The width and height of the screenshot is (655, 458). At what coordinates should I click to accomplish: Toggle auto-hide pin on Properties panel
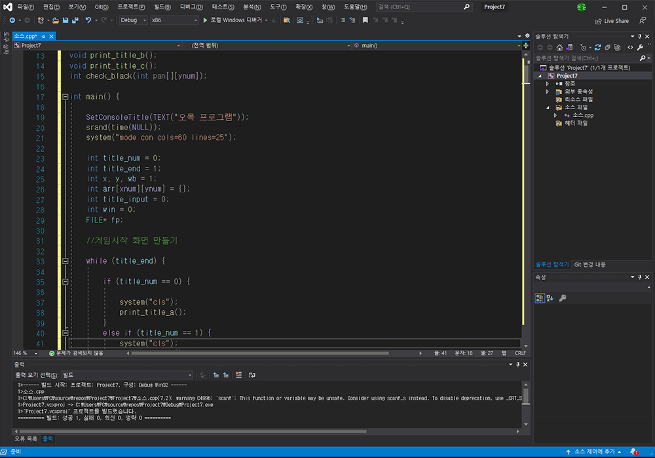(x=639, y=277)
